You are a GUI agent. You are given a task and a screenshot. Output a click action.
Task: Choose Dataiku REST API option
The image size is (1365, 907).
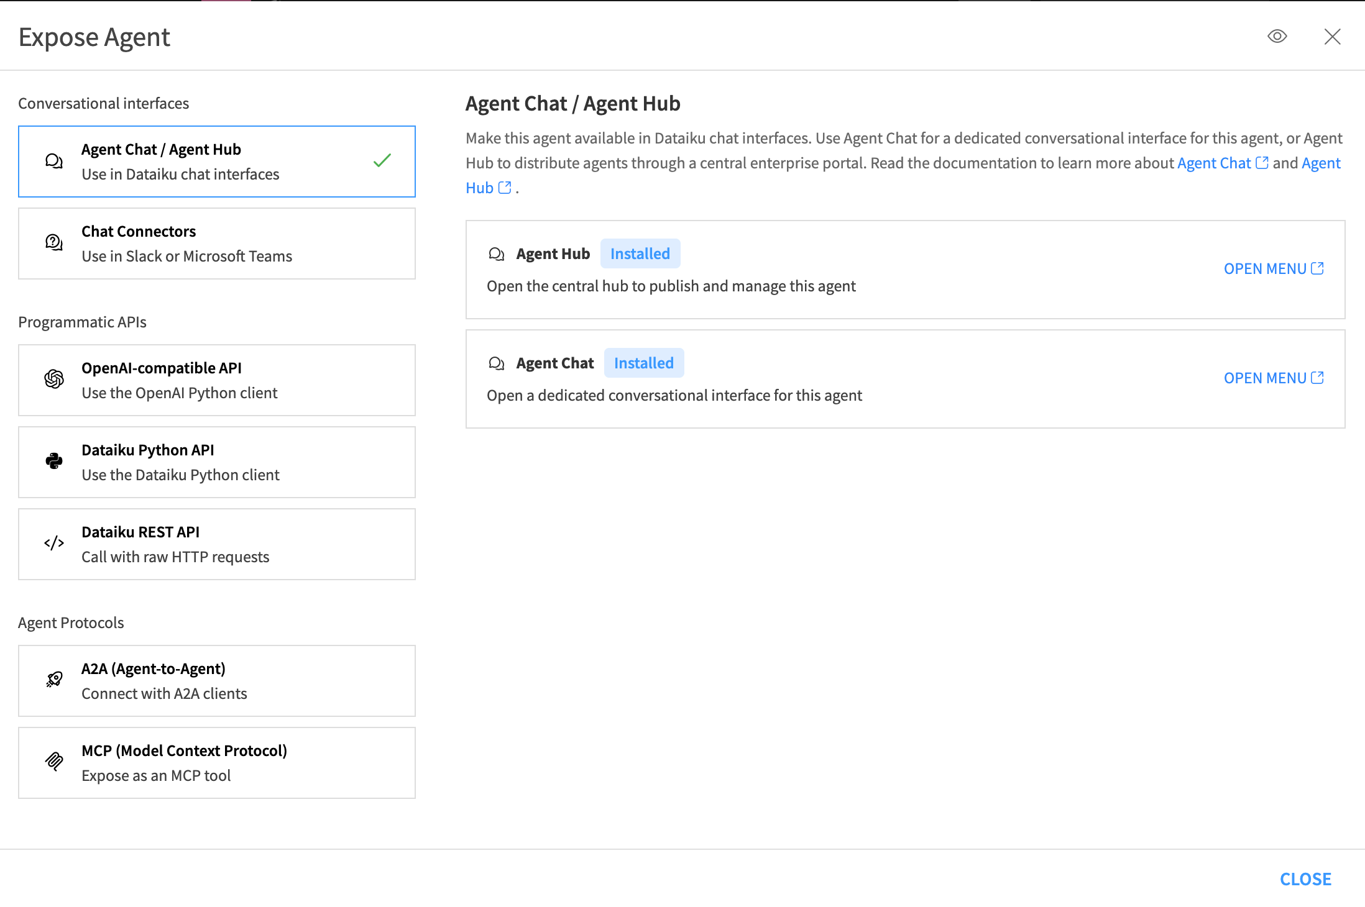217,544
